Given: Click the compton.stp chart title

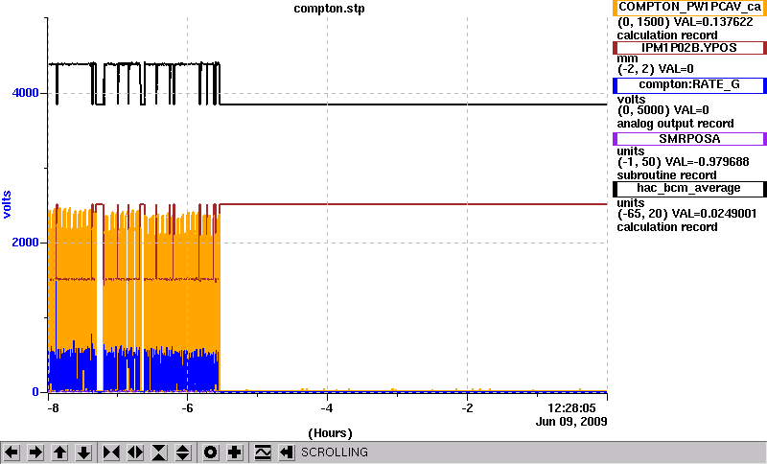Looking at the screenshot, I should point(329,9).
